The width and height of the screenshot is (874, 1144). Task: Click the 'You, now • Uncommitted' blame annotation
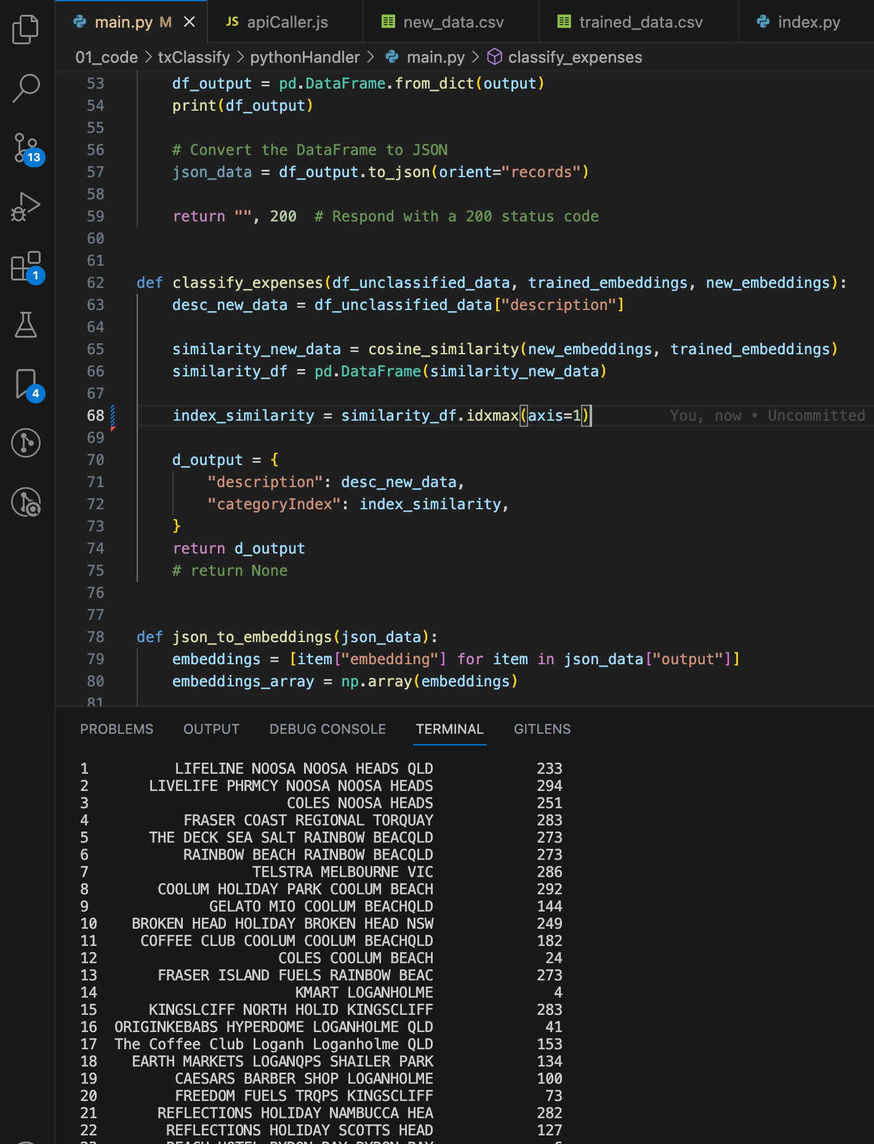coord(768,415)
